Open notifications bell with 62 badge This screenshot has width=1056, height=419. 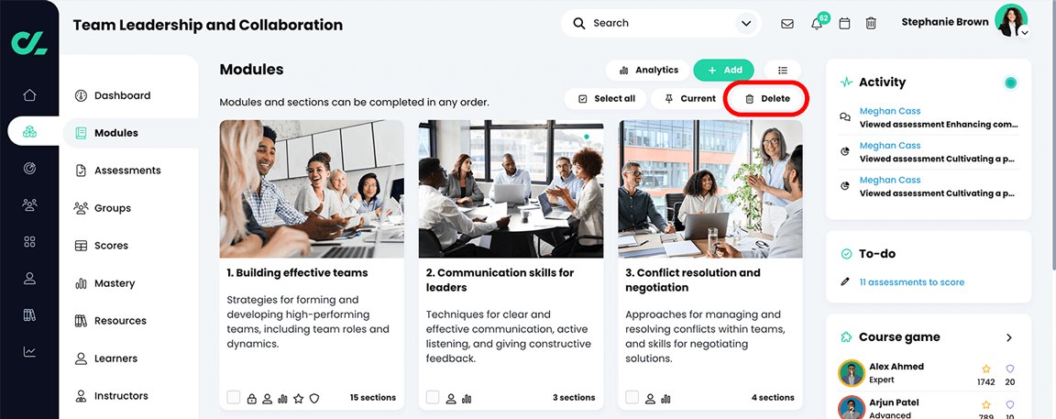(819, 22)
